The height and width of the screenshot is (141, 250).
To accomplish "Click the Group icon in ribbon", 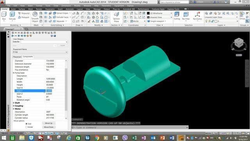I will tap(242, 16).
